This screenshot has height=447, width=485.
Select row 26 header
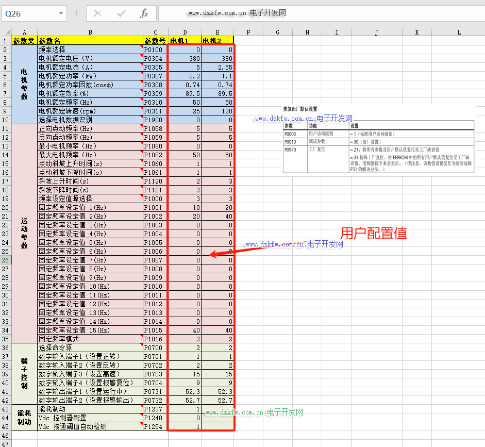click(6, 260)
